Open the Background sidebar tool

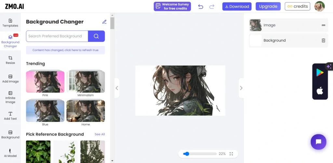tap(10, 135)
